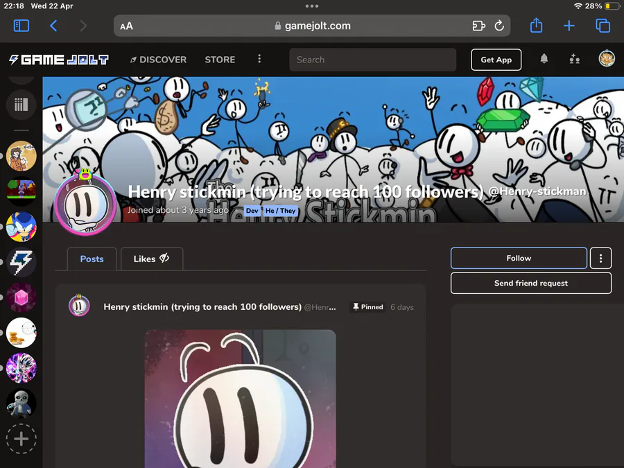Open the Store page
Image resolution: width=624 pixels, height=468 pixels.
220,60
